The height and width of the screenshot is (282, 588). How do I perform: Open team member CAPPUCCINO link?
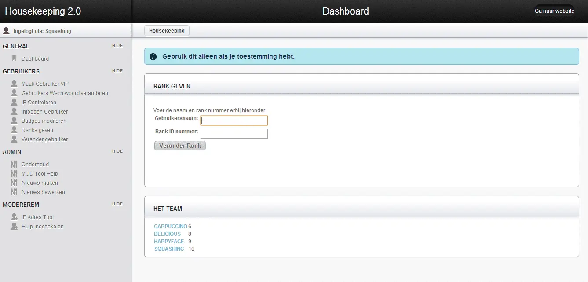point(171,226)
